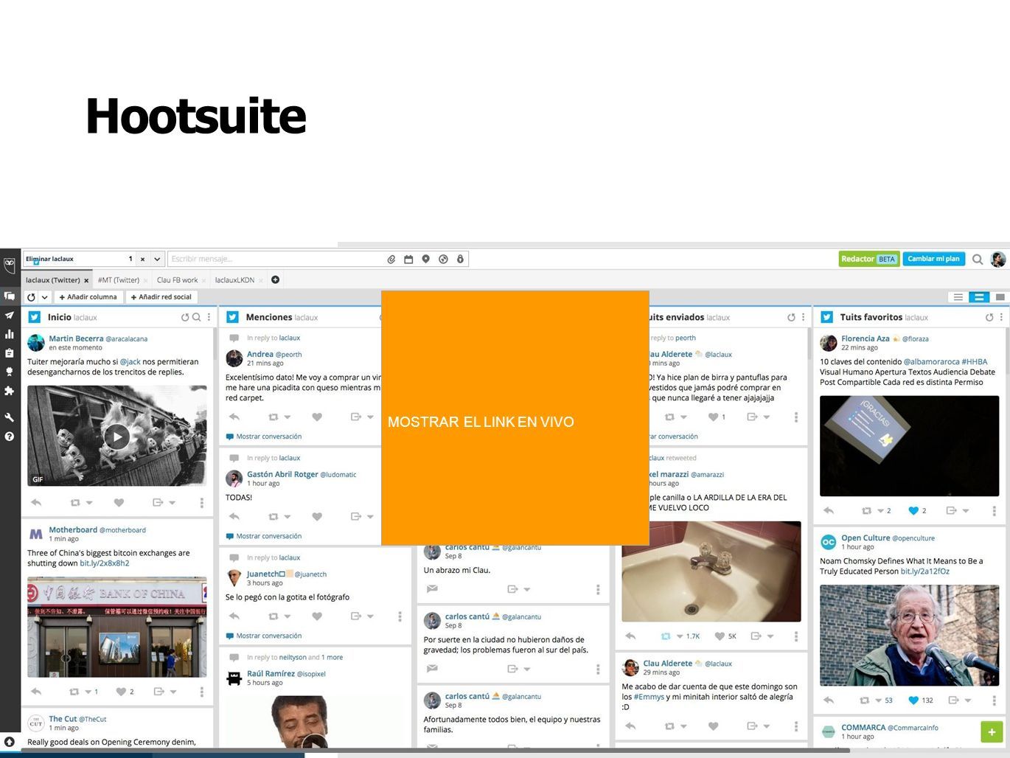Viewport: 1010px width, 758px height.
Task: Open the bit.ly/2x8x8h2 link
Action: click(105, 563)
